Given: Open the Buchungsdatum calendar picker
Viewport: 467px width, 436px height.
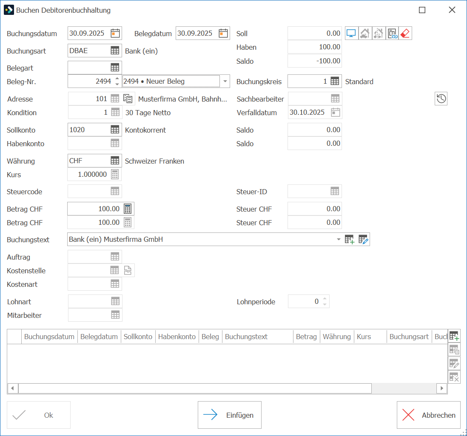Looking at the screenshot, I should pos(115,33).
